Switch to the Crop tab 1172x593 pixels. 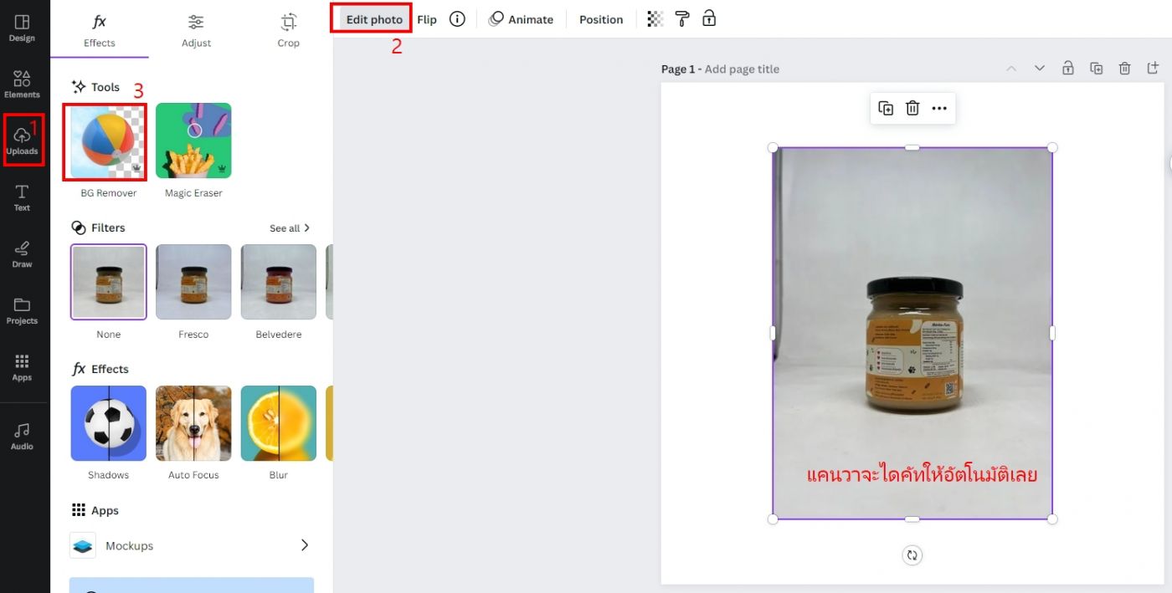point(288,30)
